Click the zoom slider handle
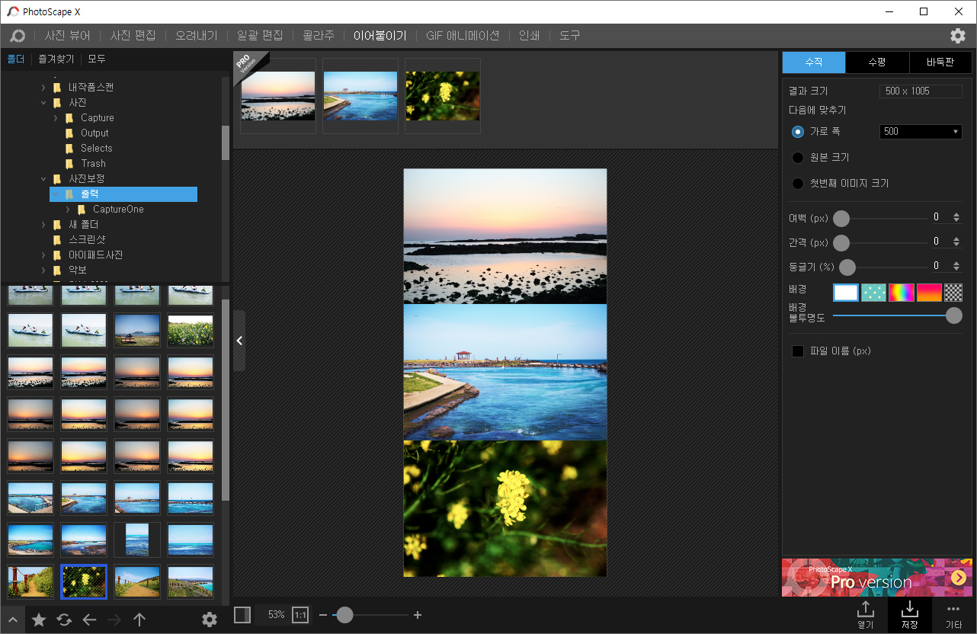Image resolution: width=977 pixels, height=634 pixels. (x=344, y=615)
